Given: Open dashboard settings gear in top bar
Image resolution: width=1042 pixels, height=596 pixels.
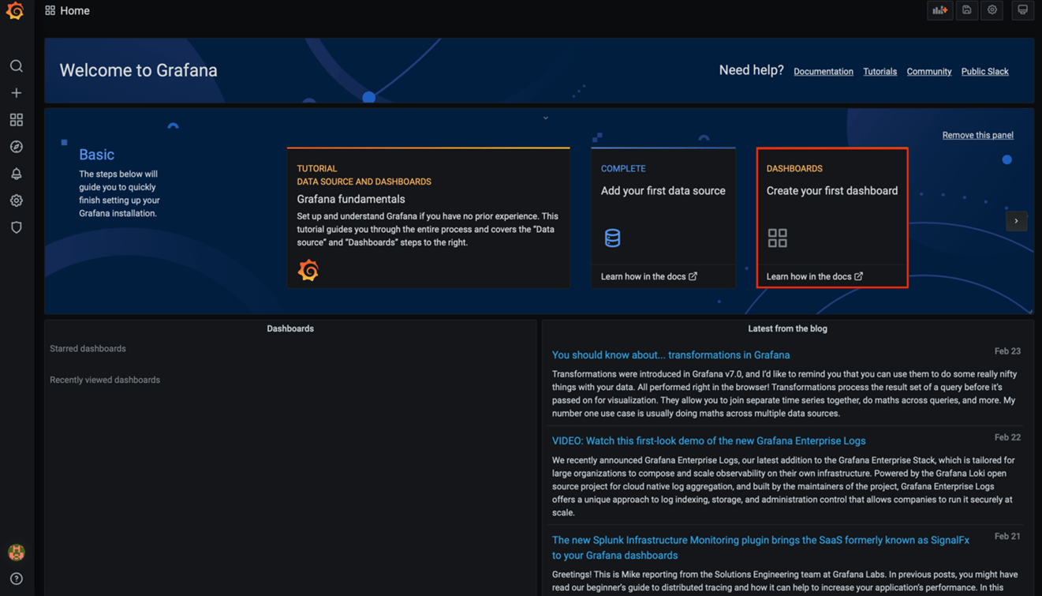Looking at the screenshot, I should pos(992,10).
